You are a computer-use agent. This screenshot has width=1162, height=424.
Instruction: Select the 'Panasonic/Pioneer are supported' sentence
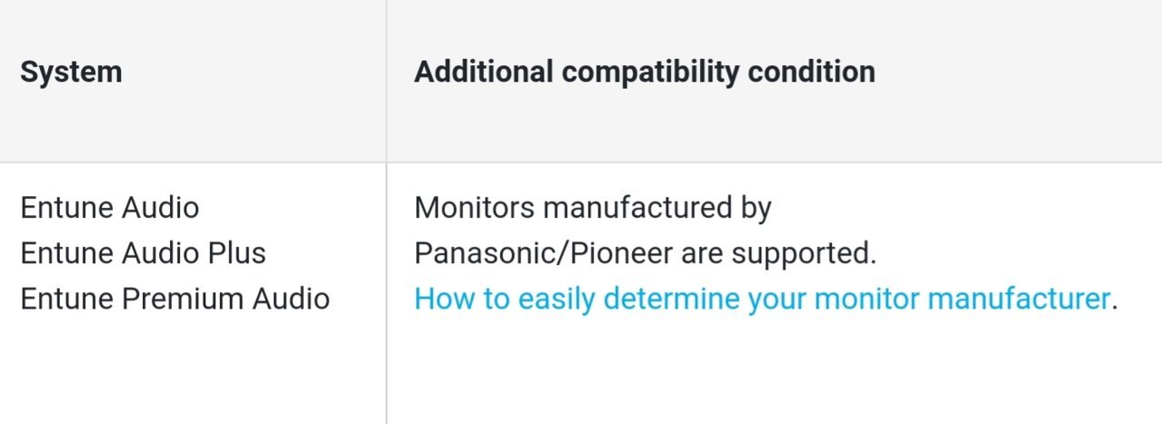pos(646,253)
